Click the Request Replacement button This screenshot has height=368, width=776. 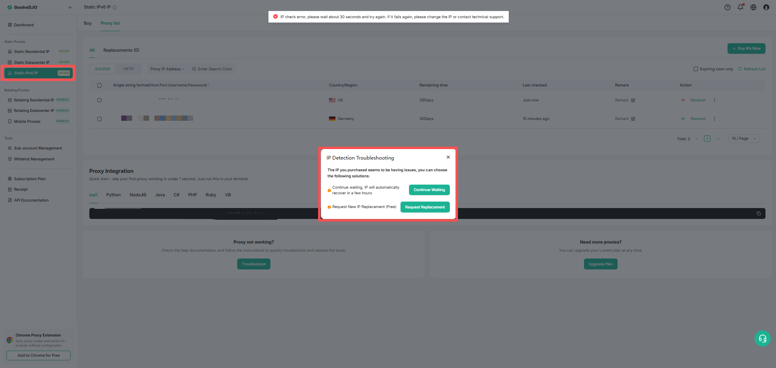point(425,207)
